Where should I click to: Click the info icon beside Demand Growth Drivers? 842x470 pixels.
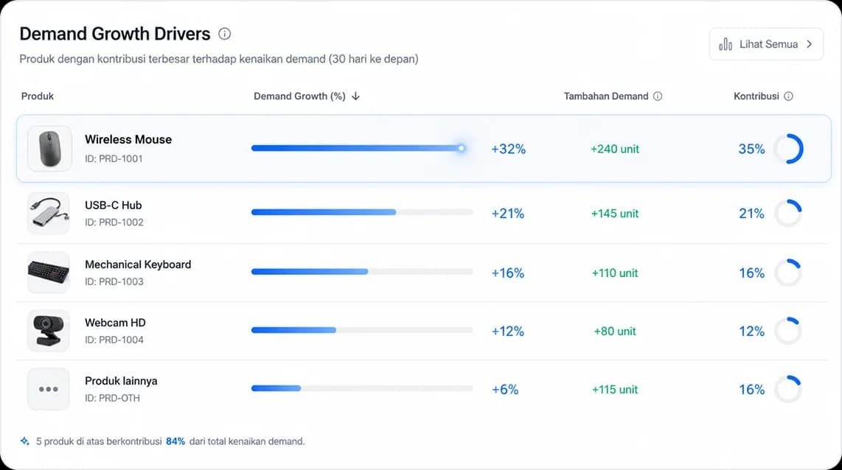[x=224, y=34]
